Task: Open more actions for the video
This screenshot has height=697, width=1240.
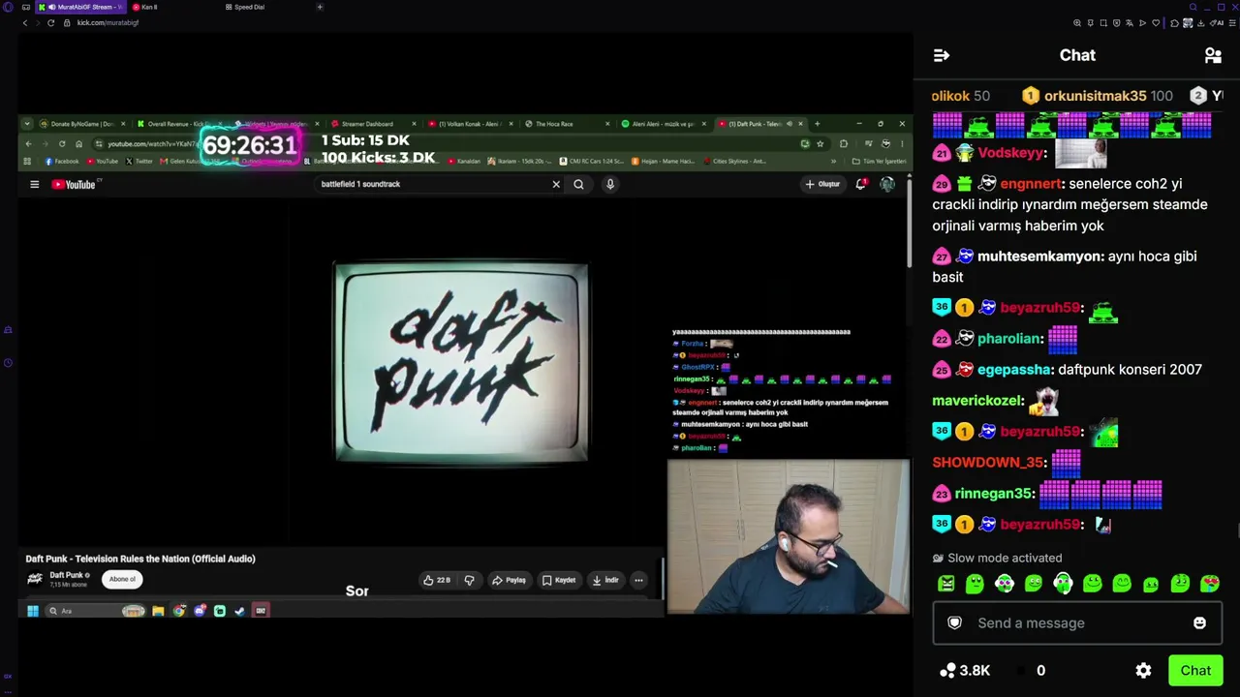Action: (x=638, y=580)
